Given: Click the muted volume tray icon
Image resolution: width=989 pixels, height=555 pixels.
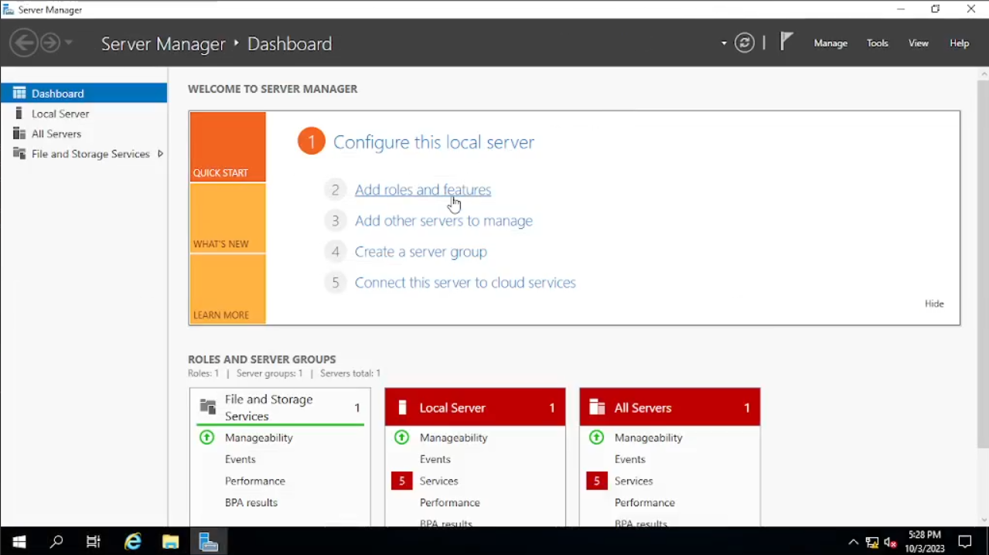Looking at the screenshot, I should (890, 542).
